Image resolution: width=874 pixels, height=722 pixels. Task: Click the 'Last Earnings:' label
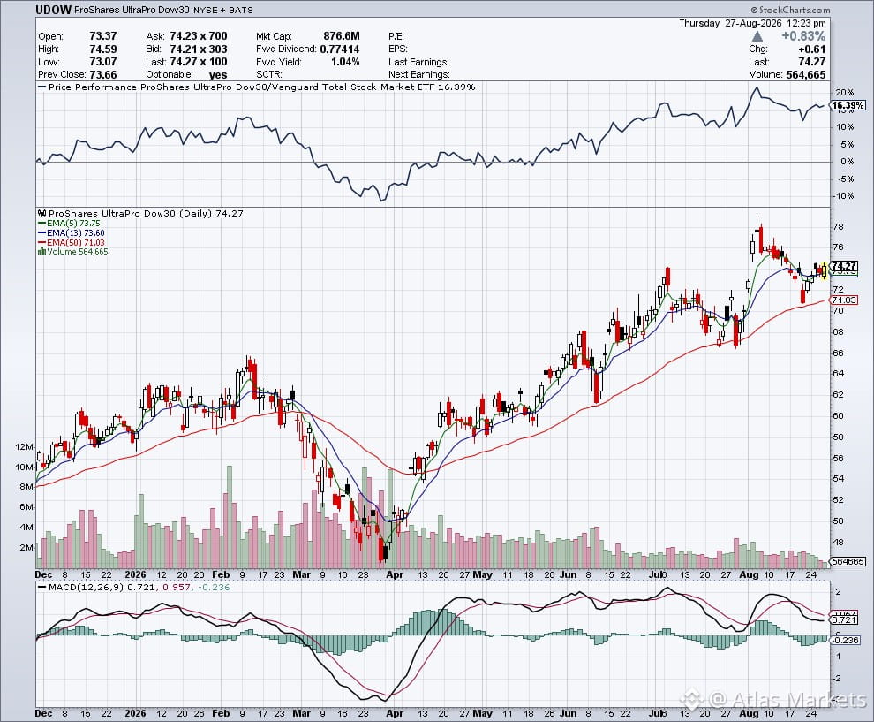[x=418, y=62]
